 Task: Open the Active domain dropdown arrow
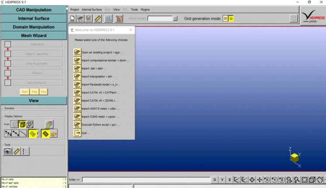(x=175, y=18)
